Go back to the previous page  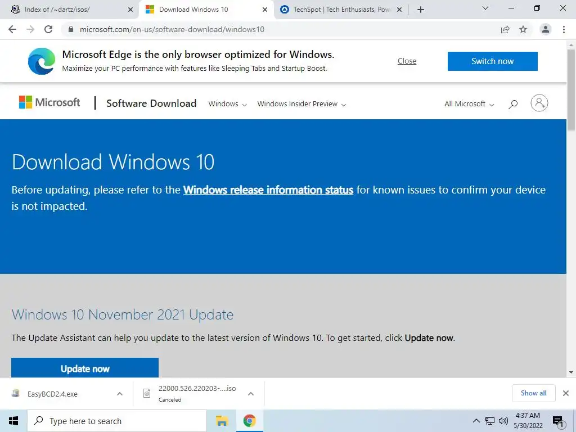point(12,29)
